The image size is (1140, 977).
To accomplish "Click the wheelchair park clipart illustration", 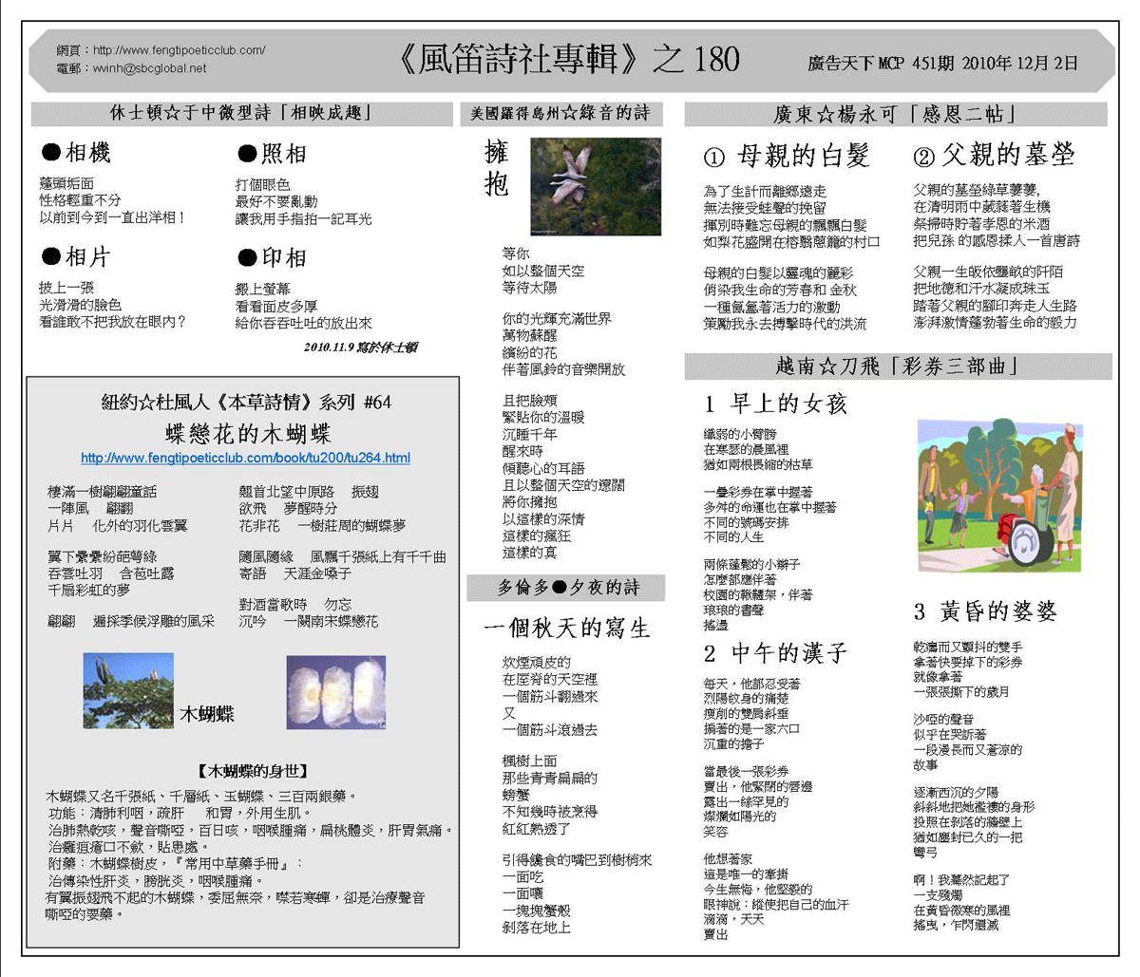I will click(x=999, y=495).
